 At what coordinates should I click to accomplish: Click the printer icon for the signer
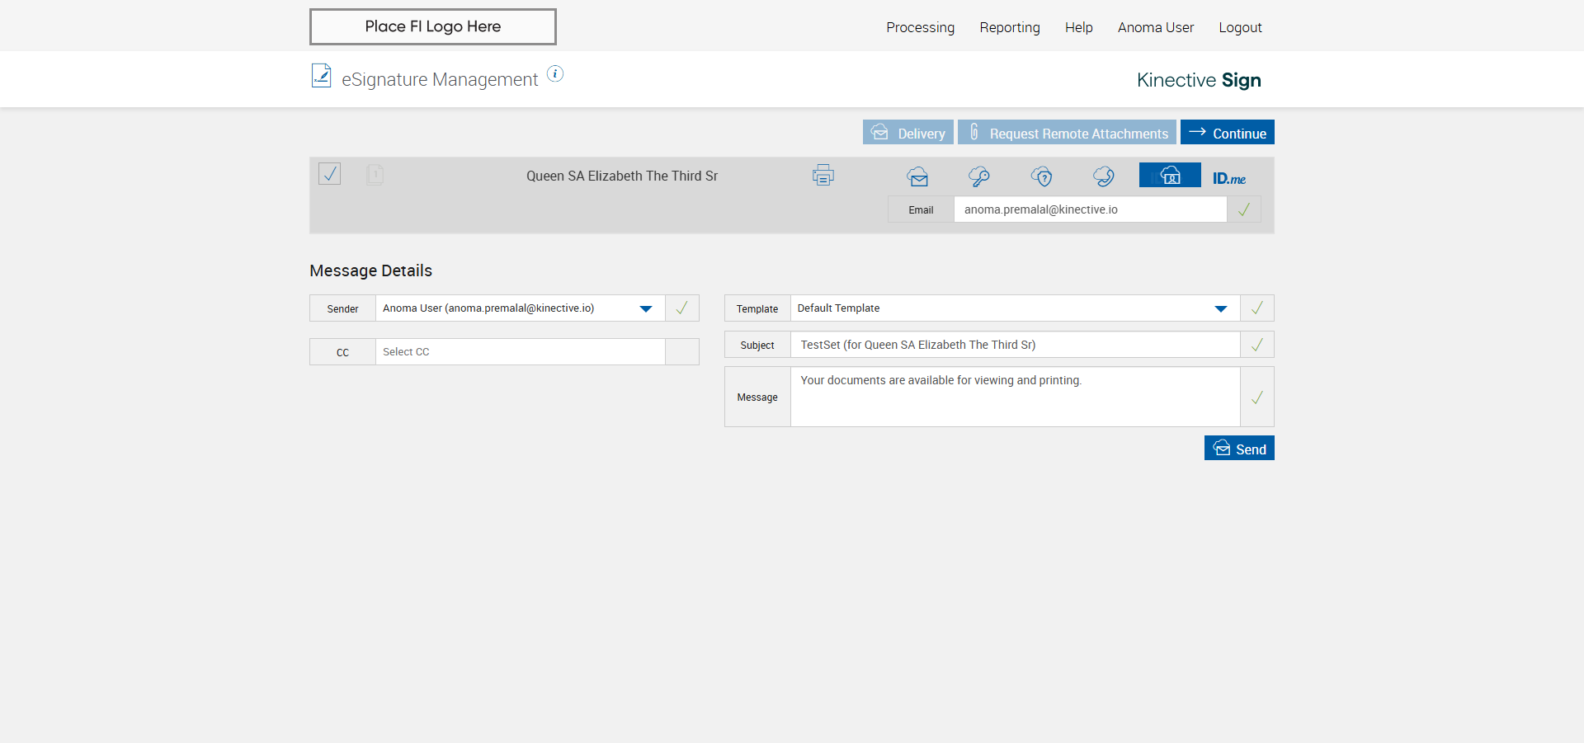pyautogui.click(x=823, y=176)
